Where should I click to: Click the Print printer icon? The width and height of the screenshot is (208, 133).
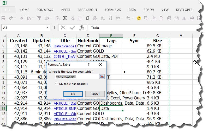[x=192, y=18]
